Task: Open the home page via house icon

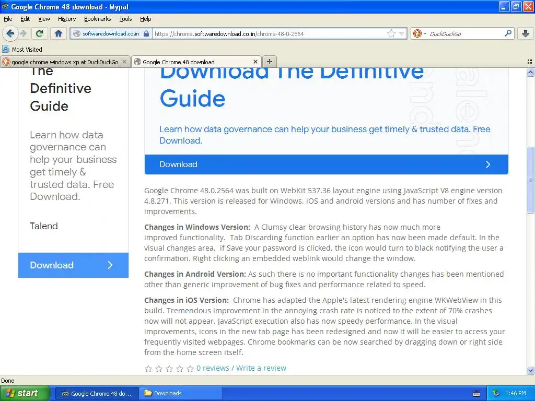Action: click(x=59, y=33)
